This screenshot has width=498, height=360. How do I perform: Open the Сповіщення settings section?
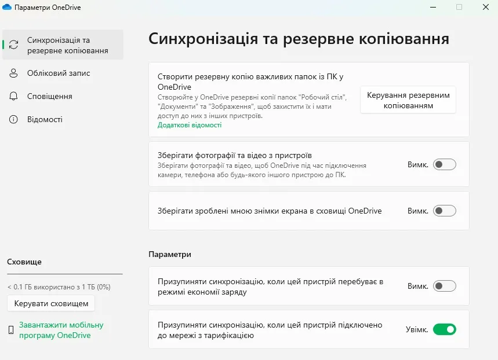(x=49, y=96)
